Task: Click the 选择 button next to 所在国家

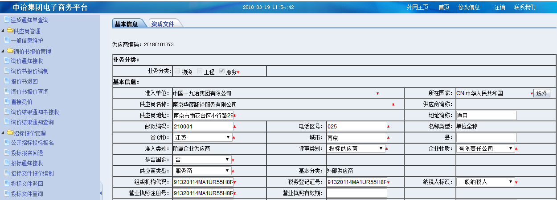Action: coord(542,93)
